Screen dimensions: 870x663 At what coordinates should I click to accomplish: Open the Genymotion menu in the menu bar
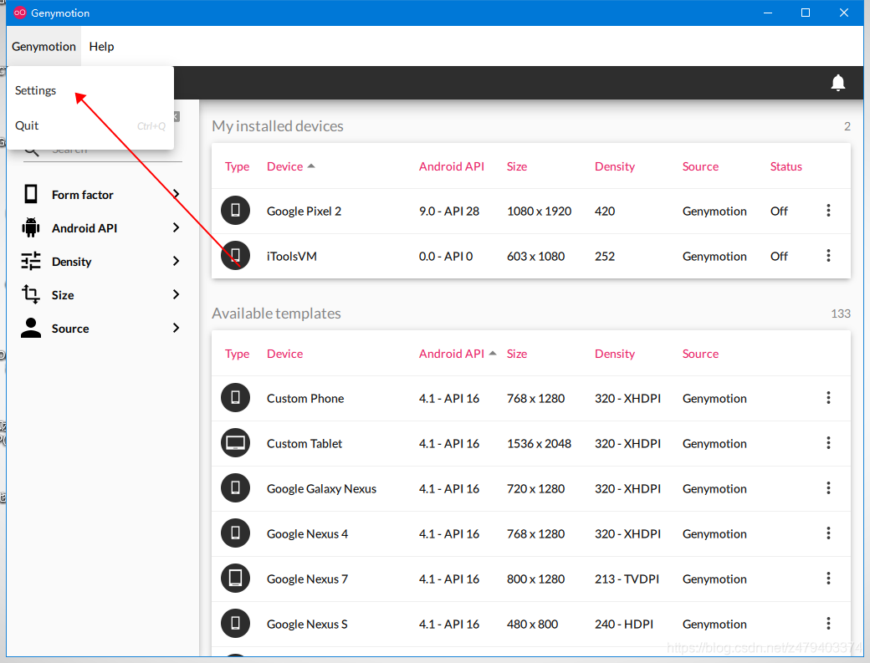pos(43,47)
